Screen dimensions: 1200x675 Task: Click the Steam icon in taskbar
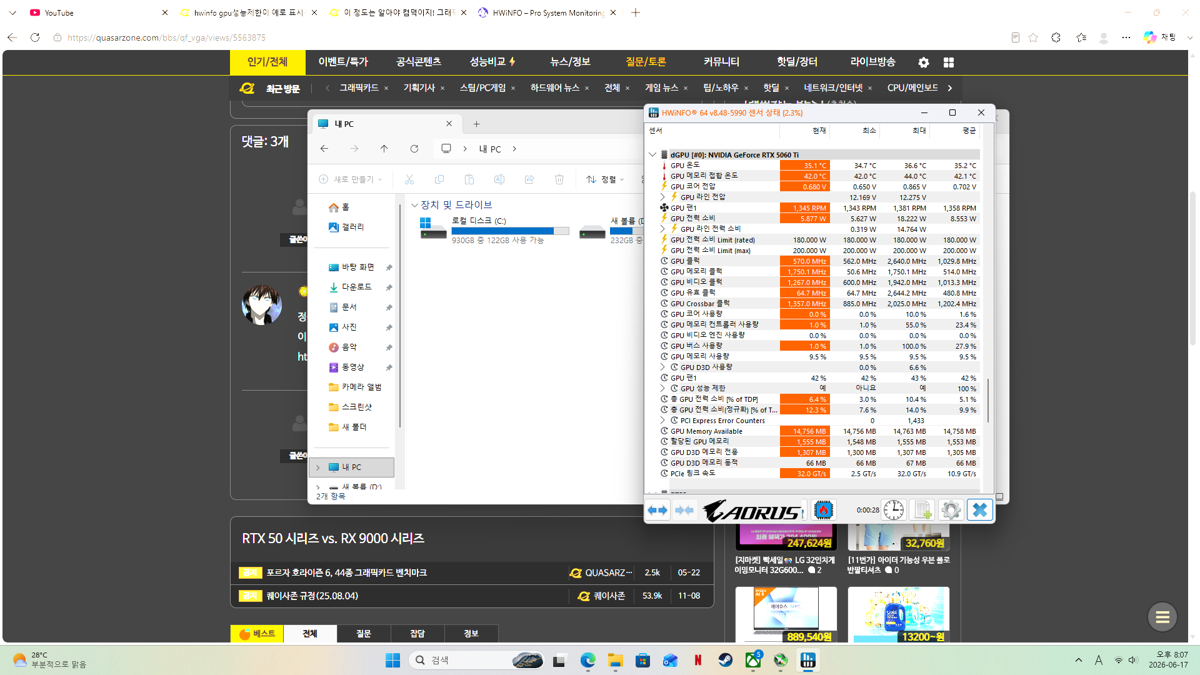click(725, 660)
